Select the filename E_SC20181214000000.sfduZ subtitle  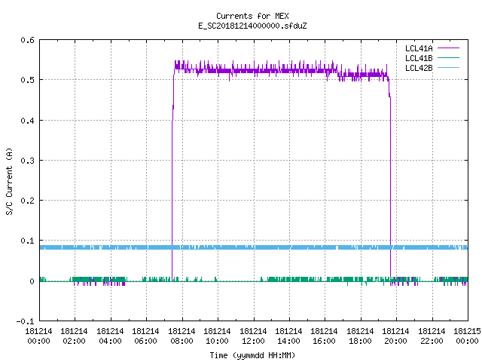click(x=252, y=26)
